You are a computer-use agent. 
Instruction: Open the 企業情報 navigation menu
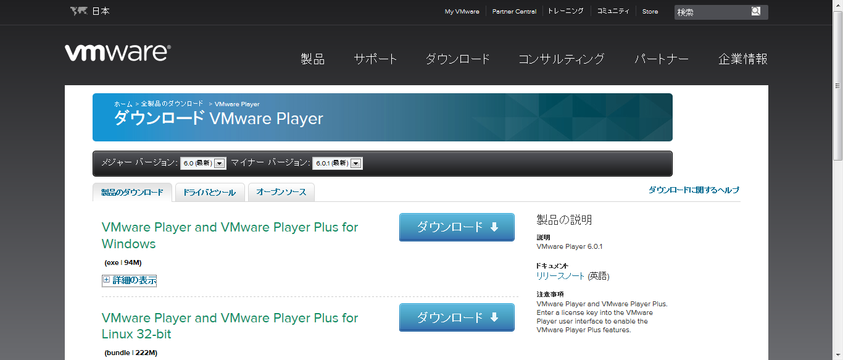click(743, 59)
